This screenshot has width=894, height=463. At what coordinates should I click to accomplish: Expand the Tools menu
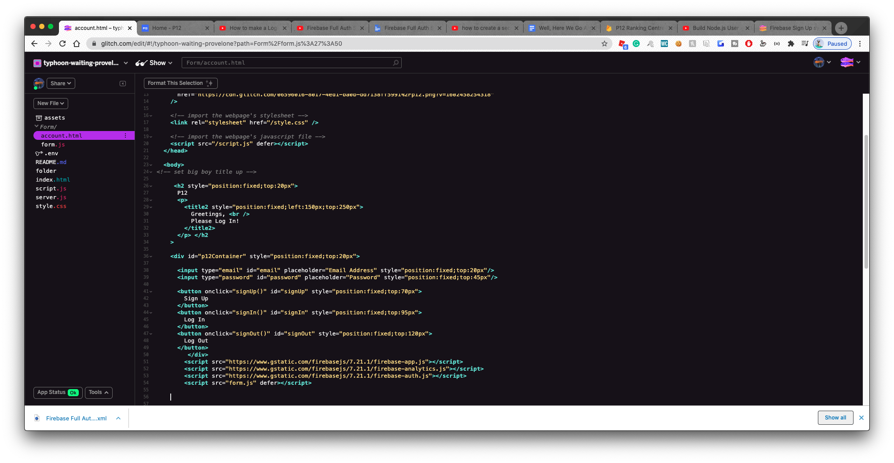99,393
